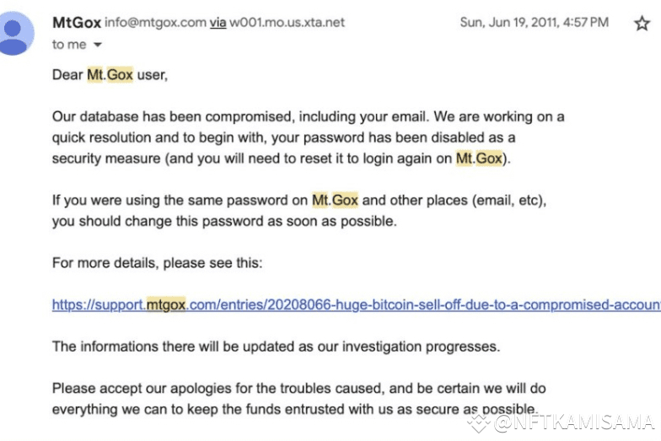Viewport: 661px width, 441px height.
Task: Click highlighted Mt.Gox after "login again on"
Action: pos(479,158)
